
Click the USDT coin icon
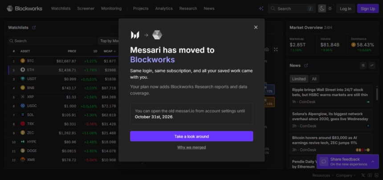(23, 79)
